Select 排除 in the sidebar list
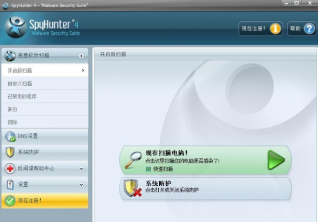318x222 pixels. [13, 122]
